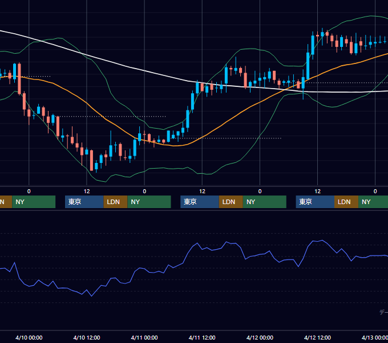
Task: Select the LDN session bar on 4/11
Action: click(231, 202)
